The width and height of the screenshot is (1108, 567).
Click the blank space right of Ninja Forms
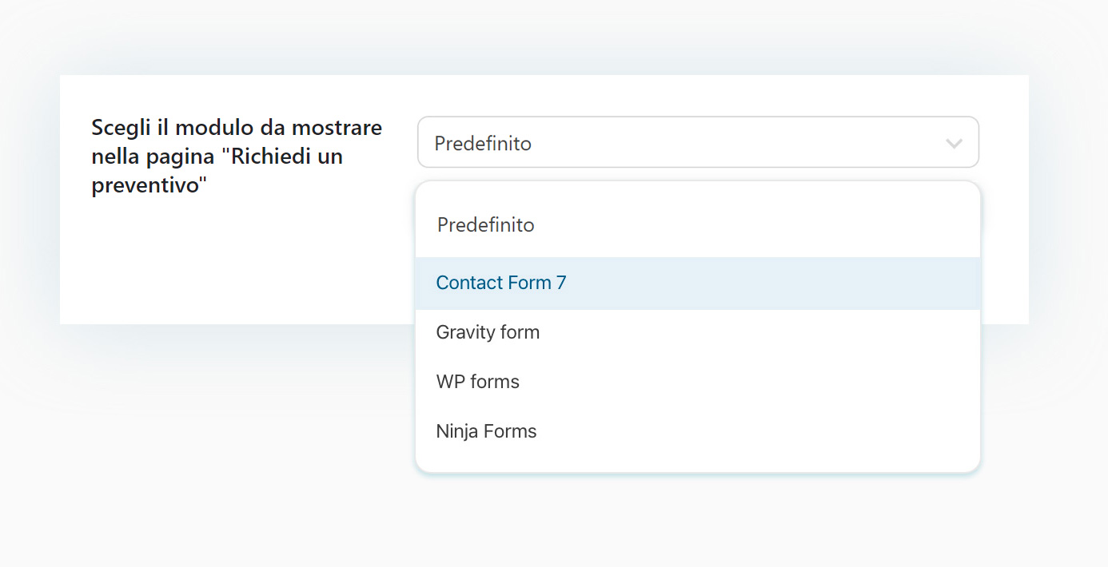point(759,431)
